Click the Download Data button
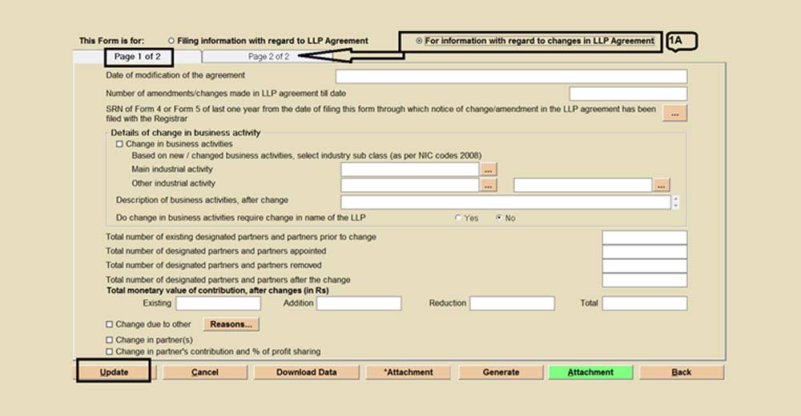The height and width of the screenshot is (416, 801). tap(306, 373)
